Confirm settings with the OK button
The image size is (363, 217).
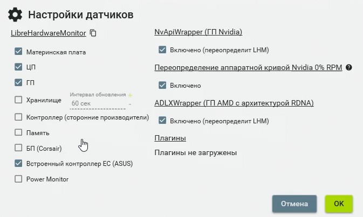click(339, 204)
